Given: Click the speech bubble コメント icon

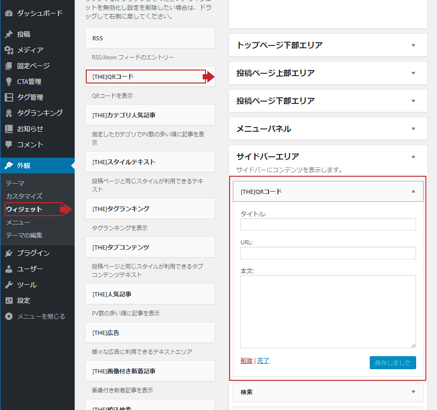Looking at the screenshot, I should 8,145.
